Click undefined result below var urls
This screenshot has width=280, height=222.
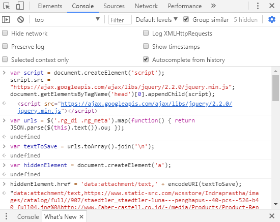pyautogui.click(x=25, y=137)
